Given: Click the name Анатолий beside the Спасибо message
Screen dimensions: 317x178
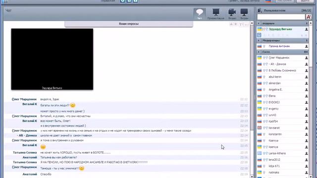Looking at the screenshot, I should coord(30,174).
